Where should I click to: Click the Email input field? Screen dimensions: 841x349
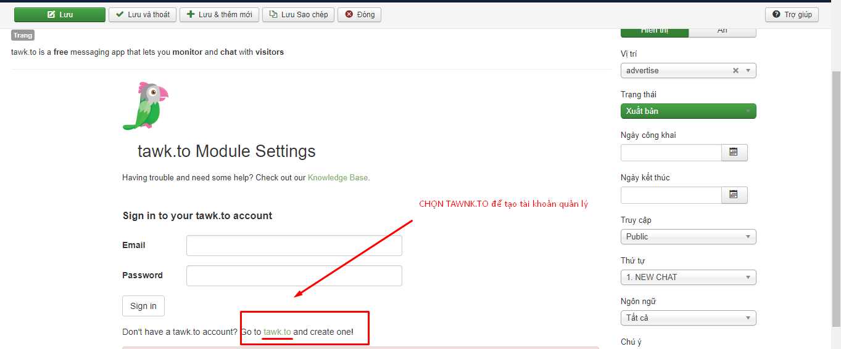294,246
